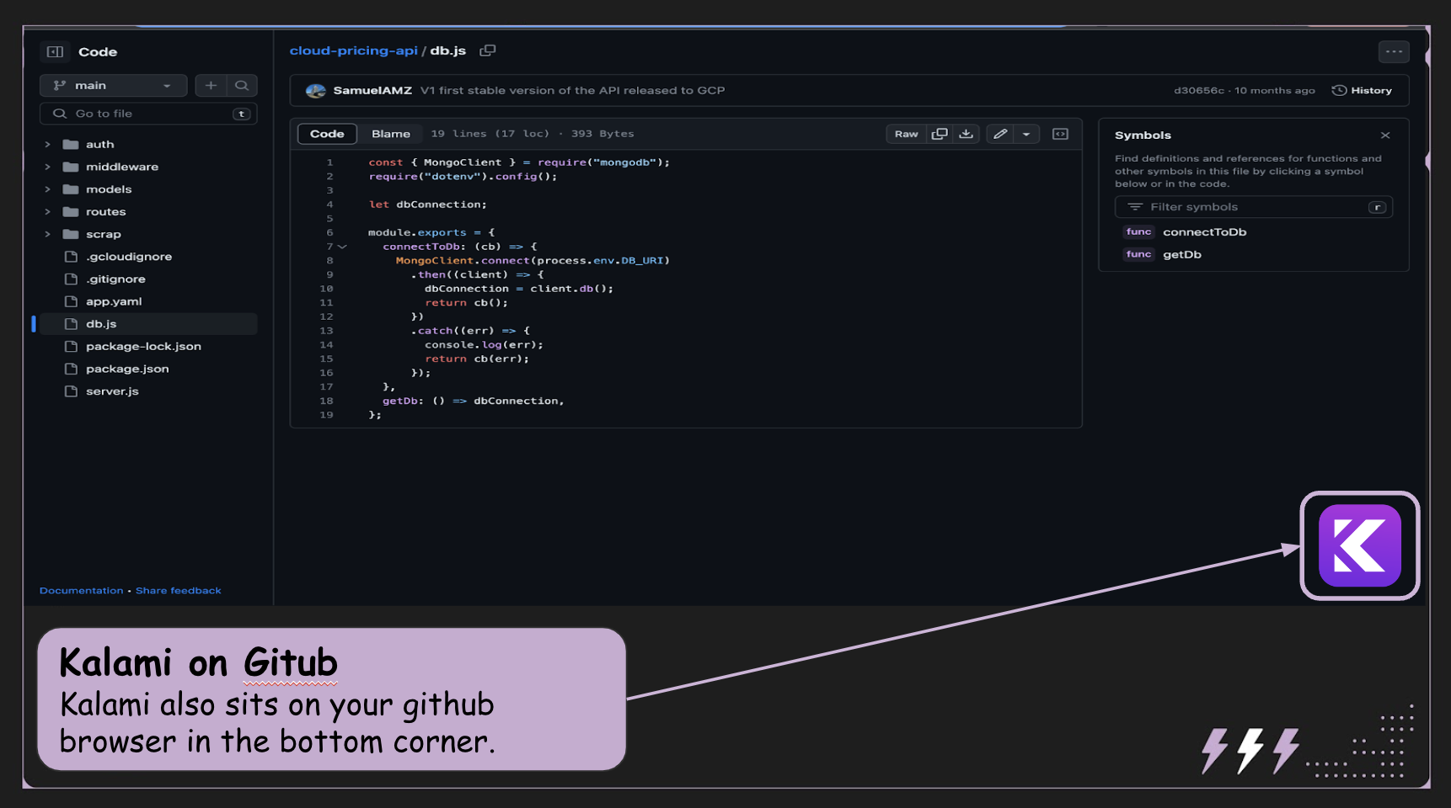Viewport: 1451px width, 808px height.
Task: Click line number 1 in code
Action: coord(329,162)
